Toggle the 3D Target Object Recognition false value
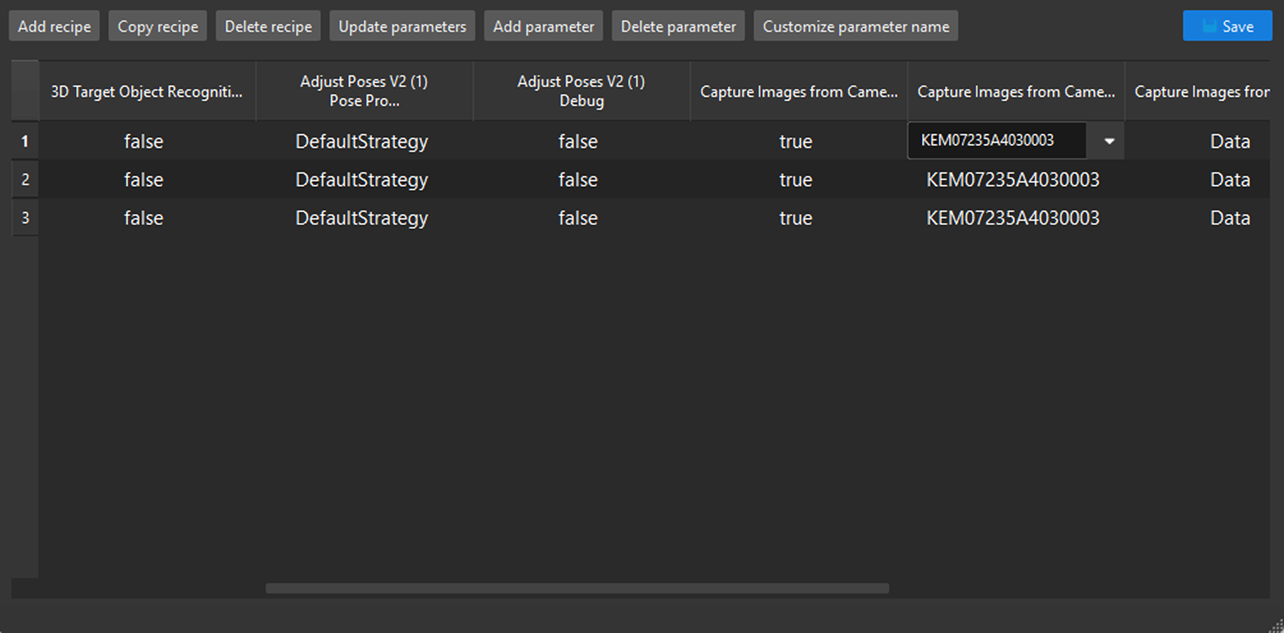 coord(143,141)
